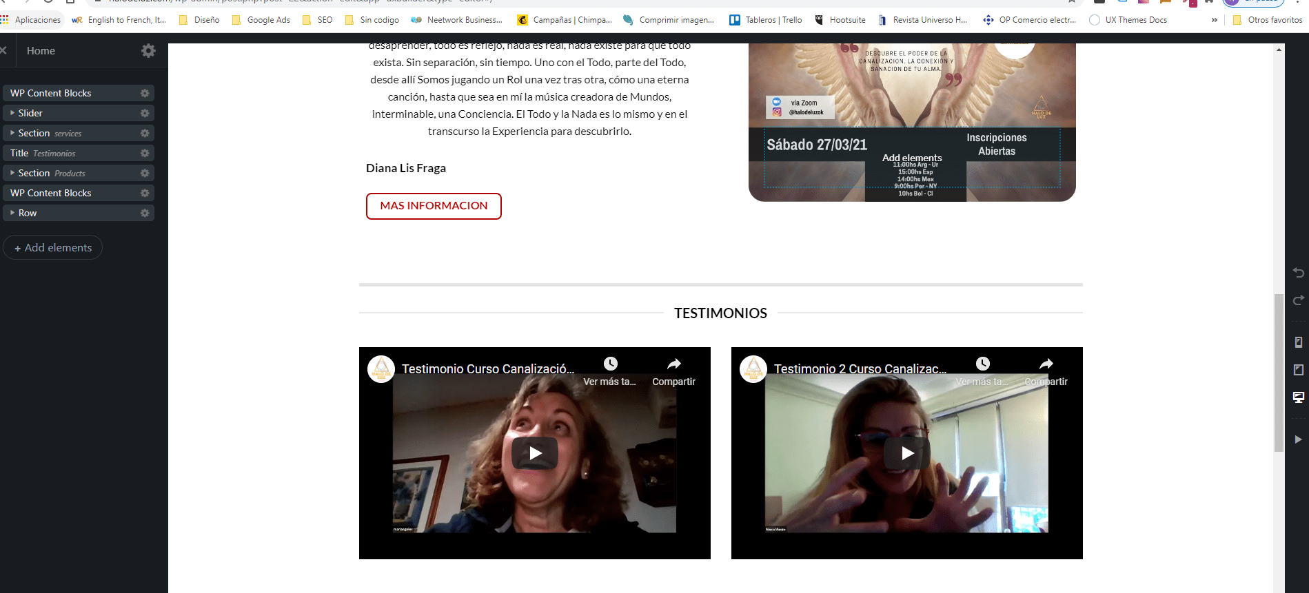Image resolution: width=1309 pixels, height=593 pixels.
Task: Expand hidden bookmarks chevron
Action: (1215, 20)
